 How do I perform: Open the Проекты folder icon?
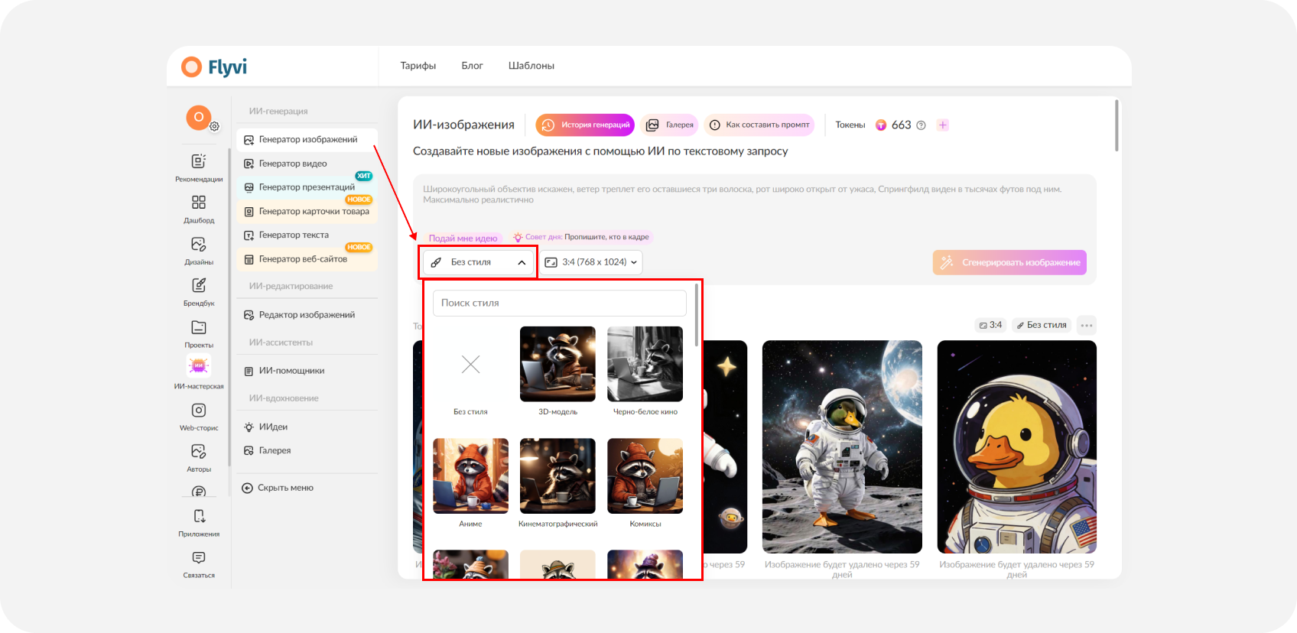click(x=199, y=327)
